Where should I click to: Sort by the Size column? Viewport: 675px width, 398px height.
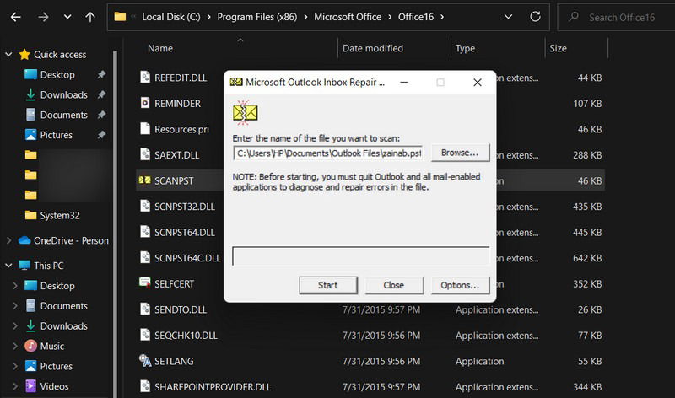click(558, 48)
